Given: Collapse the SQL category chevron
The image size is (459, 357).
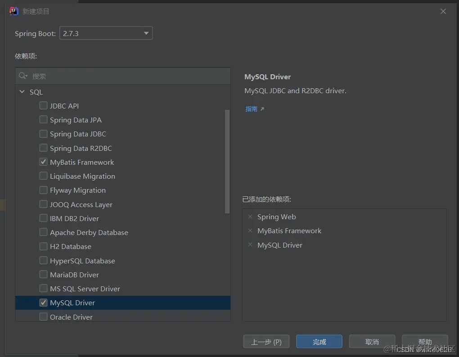Looking at the screenshot, I should coord(22,92).
